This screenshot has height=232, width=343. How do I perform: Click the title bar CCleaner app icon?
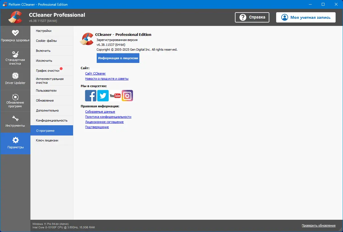tap(5, 4)
